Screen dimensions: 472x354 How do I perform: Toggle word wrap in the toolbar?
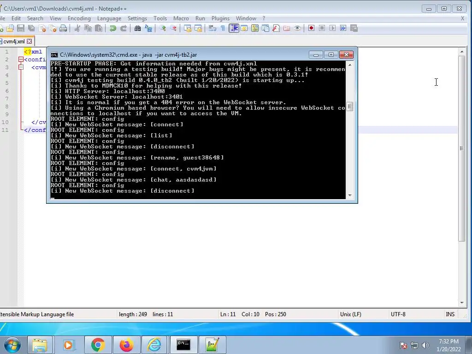212,28
